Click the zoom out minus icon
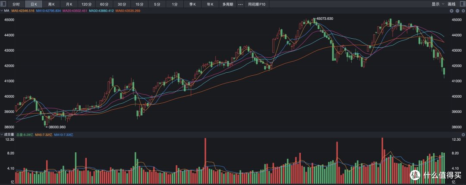 tap(457, 11)
